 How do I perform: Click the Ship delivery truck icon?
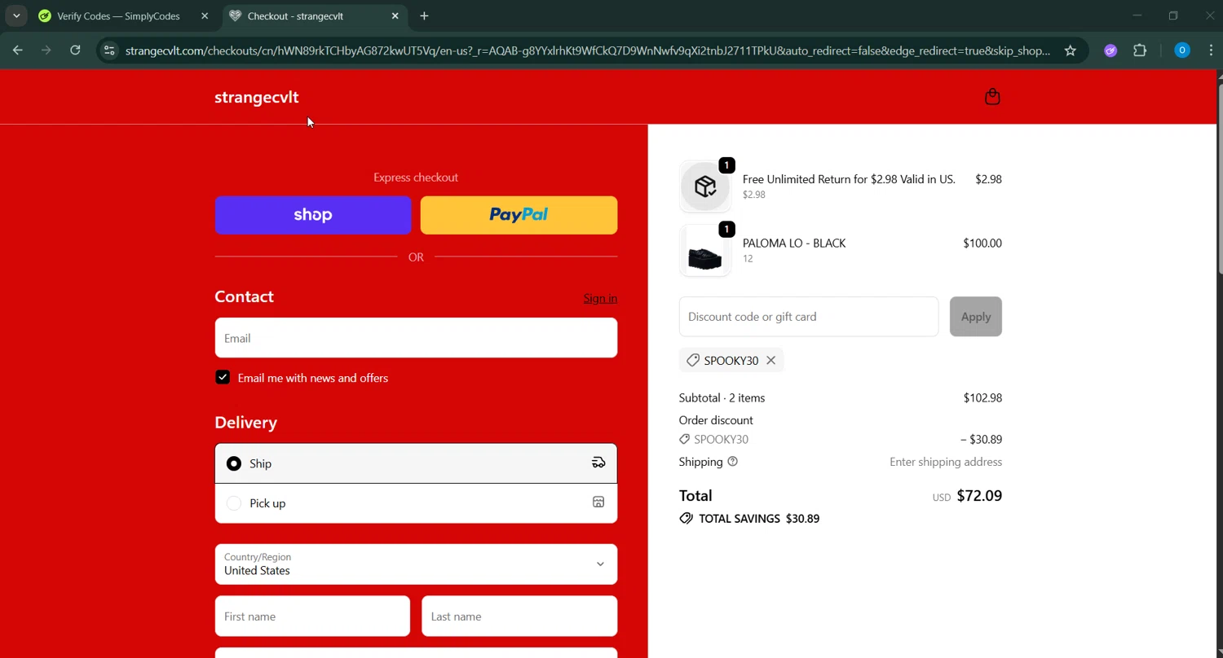[x=598, y=463]
